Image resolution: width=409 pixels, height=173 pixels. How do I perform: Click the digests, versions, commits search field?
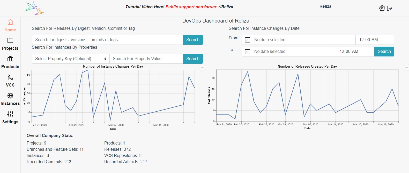107,40
